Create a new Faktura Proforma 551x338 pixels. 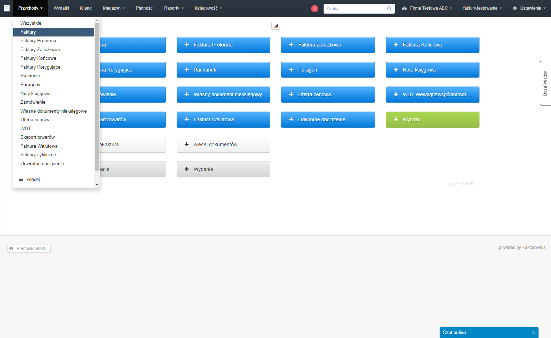(x=223, y=45)
